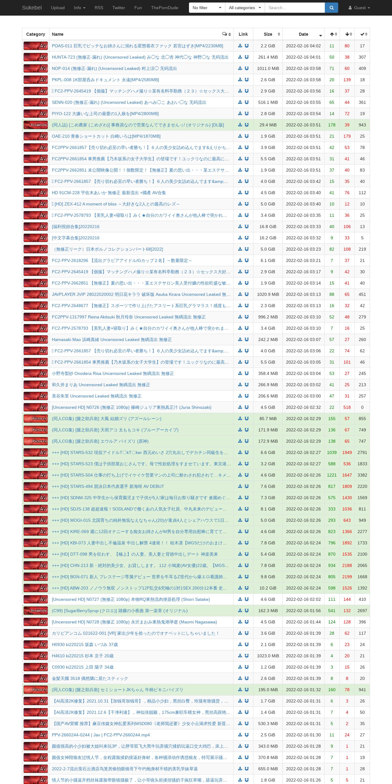Click leechers value 518 in N0726 row
This screenshot has width=392, height=784.
347,407
